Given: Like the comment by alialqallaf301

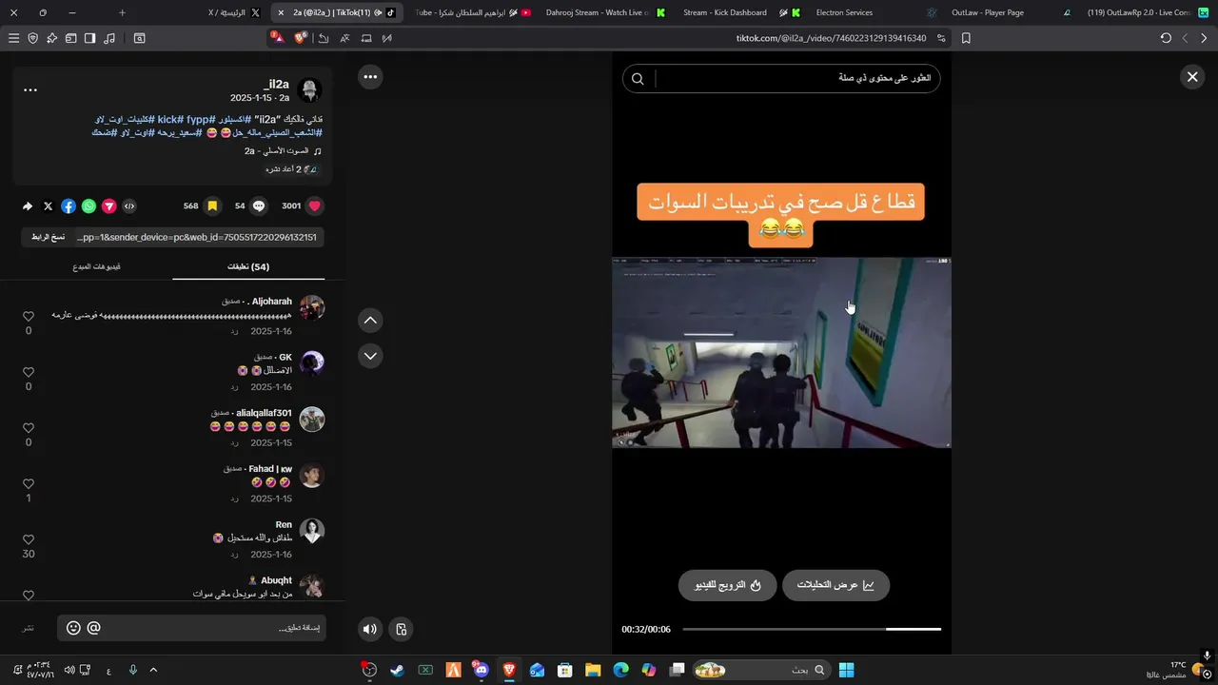Looking at the screenshot, I should tap(29, 428).
